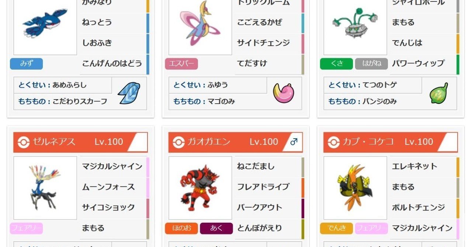Viewport: 472px width, 247px height.
Task: Click the Mago Berry item icon
Action: (284, 93)
